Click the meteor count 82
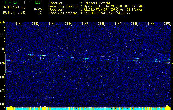Screen dimensions: 173x110 click(x=40, y=13)
